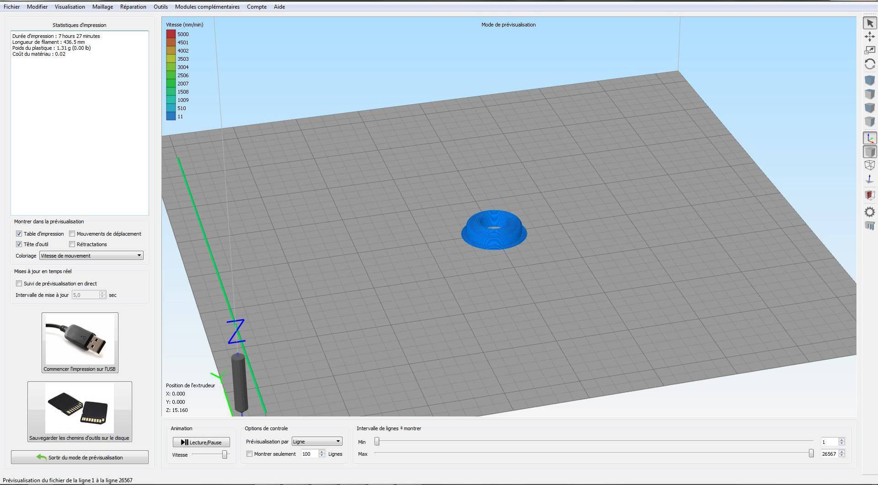Uncheck Tête d'outil
The width and height of the screenshot is (878, 485).
pyautogui.click(x=19, y=244)
